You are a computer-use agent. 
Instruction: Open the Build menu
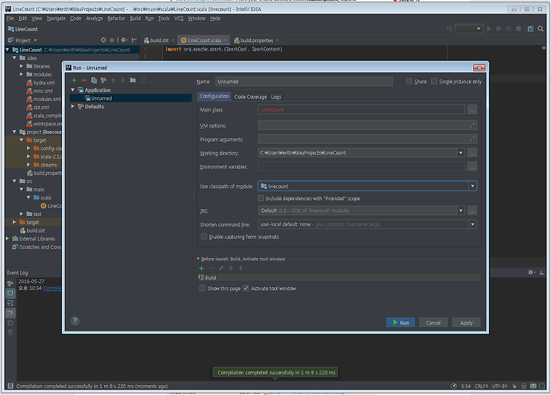coord(135,18)
